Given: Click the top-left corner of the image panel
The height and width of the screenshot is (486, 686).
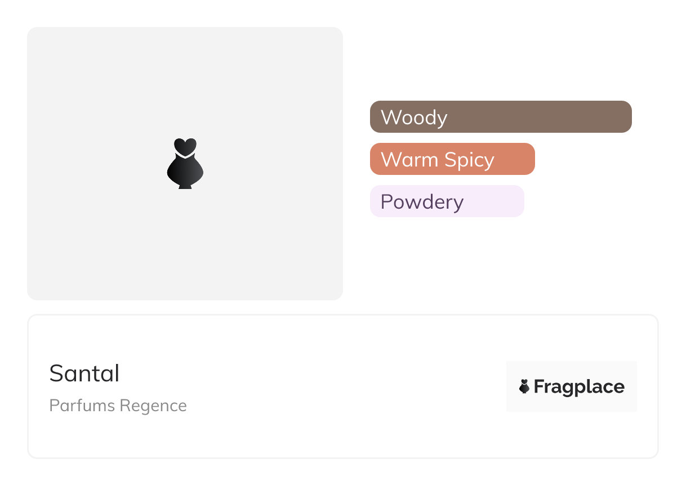Looking at the screenshot, I should [x=35, y=35].
